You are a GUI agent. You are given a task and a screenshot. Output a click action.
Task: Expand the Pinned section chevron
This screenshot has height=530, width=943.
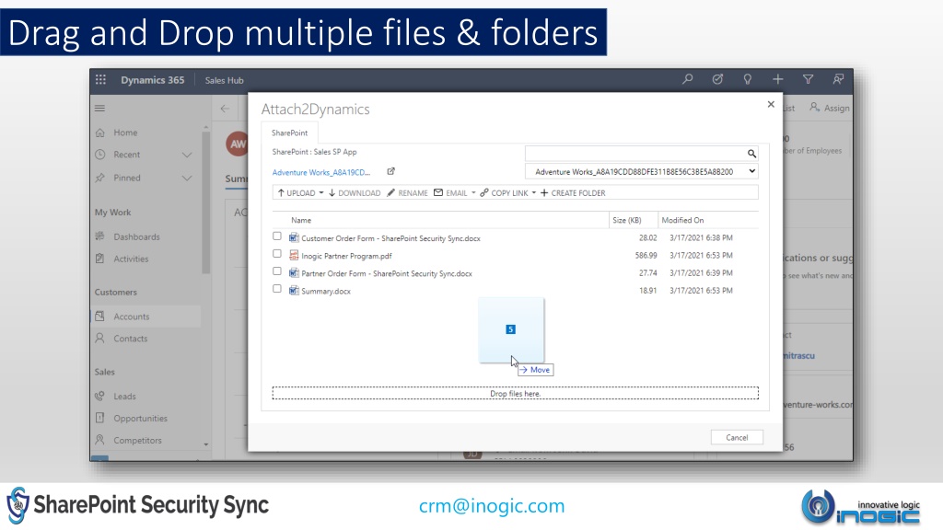tap(187, 179)
